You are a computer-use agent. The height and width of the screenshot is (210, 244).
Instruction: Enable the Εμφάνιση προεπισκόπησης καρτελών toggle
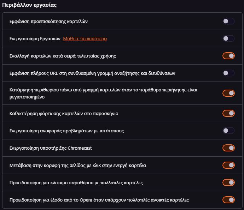228,21
